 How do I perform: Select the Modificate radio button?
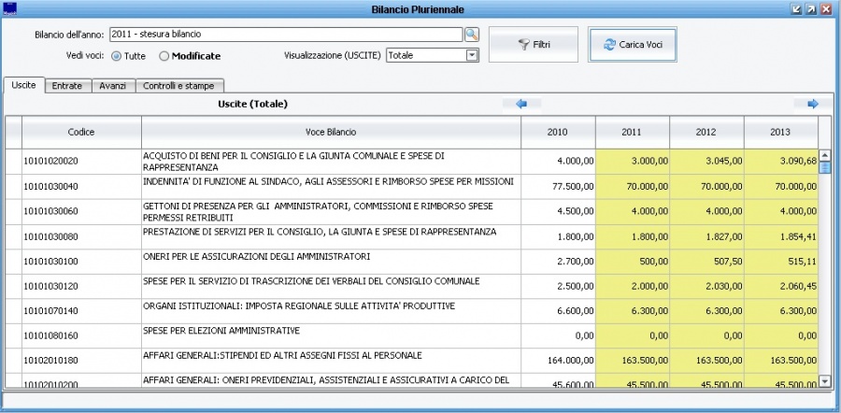[x=164, y=56]
